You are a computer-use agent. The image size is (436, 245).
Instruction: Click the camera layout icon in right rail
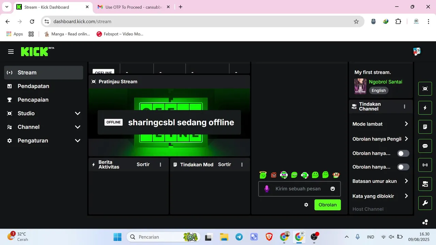425,184
